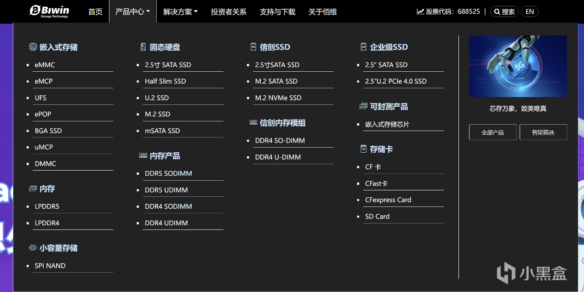Open the ePOP product link
The height and width of the screenshot is (292, 584).
click(x=43, y=114)
